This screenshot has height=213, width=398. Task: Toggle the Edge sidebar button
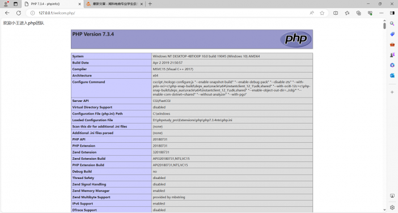point(392,13)
